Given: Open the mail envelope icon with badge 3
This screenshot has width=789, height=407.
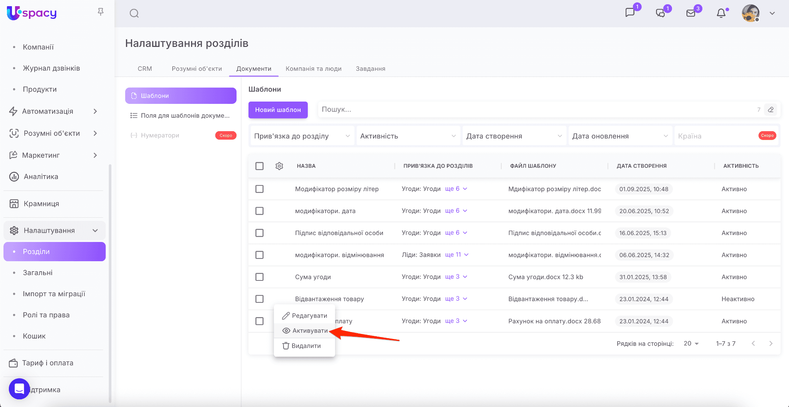Looking at the screenshot, I should 691,13.
